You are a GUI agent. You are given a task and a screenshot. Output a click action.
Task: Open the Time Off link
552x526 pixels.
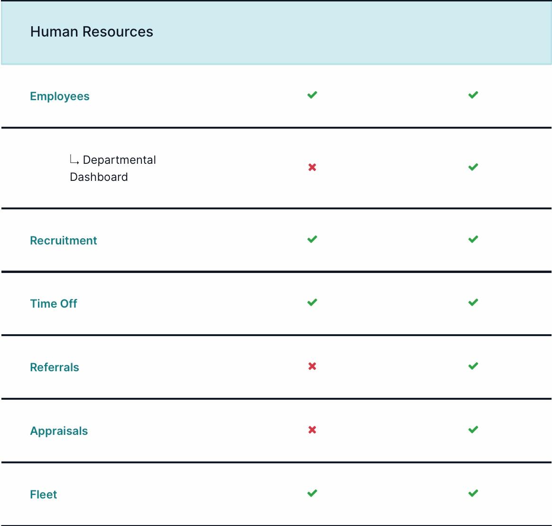click(x=54, y=303)
